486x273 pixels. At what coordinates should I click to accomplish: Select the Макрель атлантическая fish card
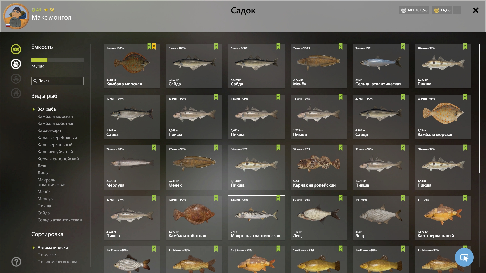(x=256, y=218)
